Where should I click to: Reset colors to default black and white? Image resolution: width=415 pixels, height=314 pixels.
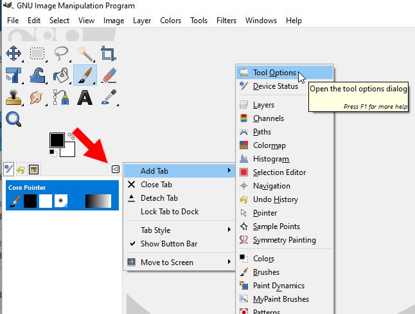53,153
